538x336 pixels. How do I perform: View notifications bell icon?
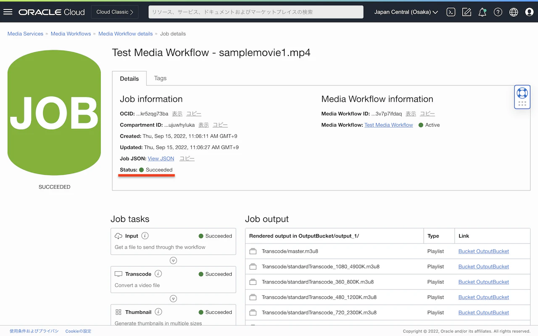pos(483,12)
